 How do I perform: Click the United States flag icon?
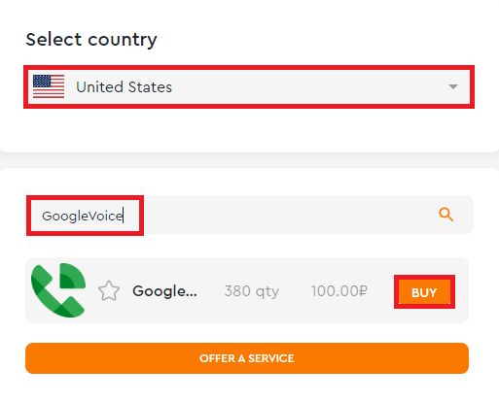[x=49, y=86]
